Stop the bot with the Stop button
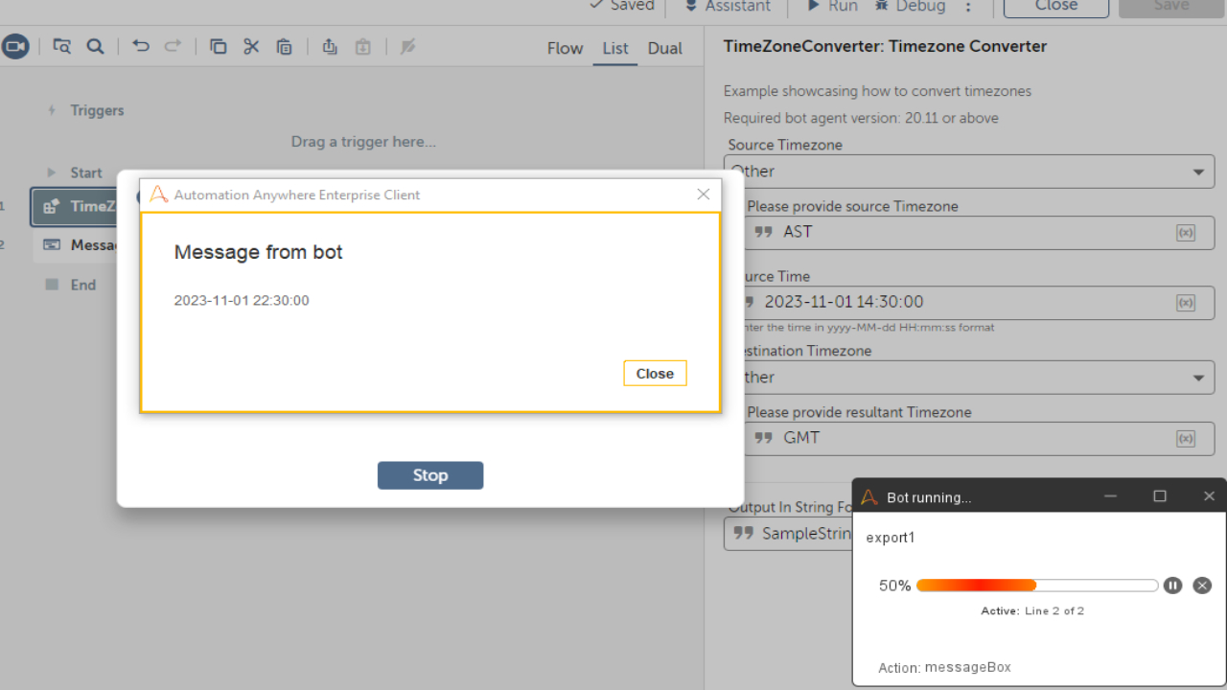This screenshot has width=1227, height=690. pyautogui.click(x=430, y=475)
